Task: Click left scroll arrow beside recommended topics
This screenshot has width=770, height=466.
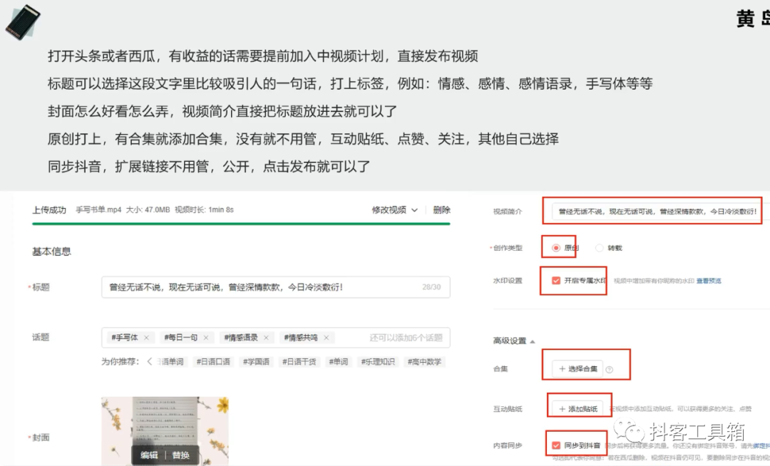Action: click(x=149, y=360)
